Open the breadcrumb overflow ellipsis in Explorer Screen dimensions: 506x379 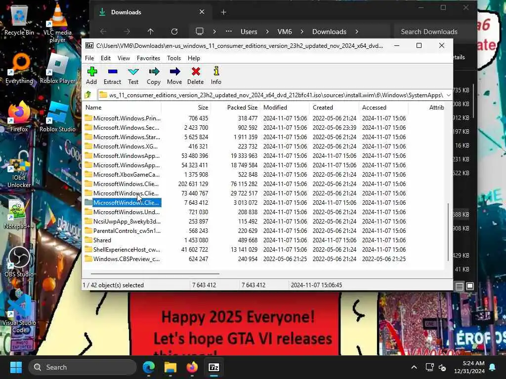[x=229, y=32]
